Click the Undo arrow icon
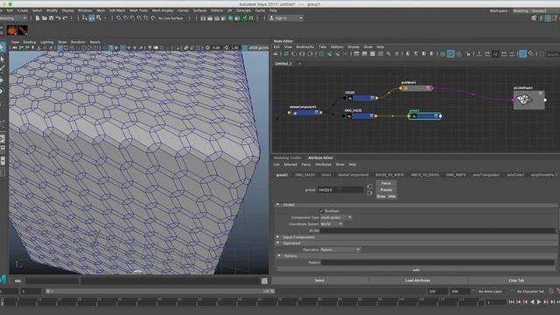Image resolution: width=560 pixels, height=315 pixels. tap(58, 17)
